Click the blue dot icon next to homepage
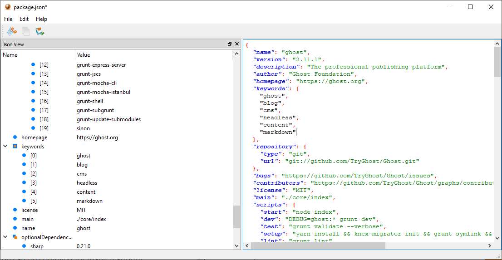 tap(15, 137)
